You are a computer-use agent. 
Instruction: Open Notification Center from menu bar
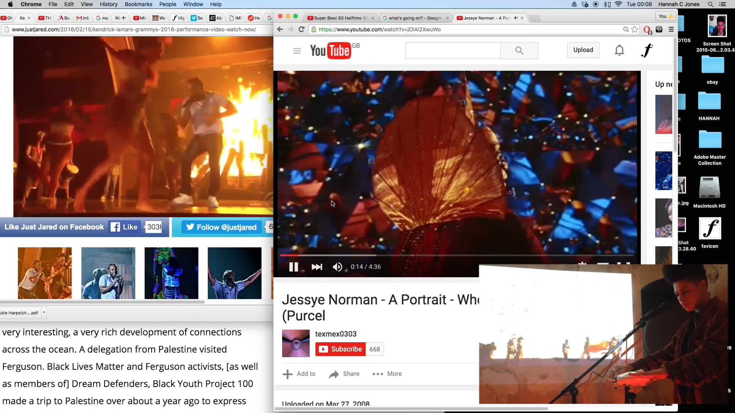(x=722, y=4)
